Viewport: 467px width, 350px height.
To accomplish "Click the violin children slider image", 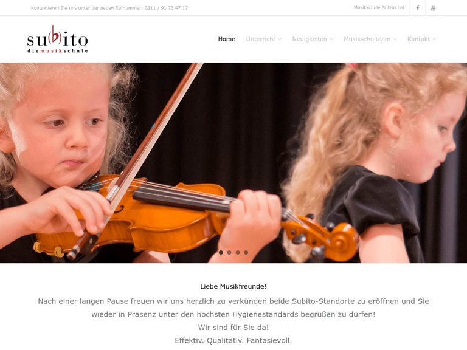I will [233, 163].
